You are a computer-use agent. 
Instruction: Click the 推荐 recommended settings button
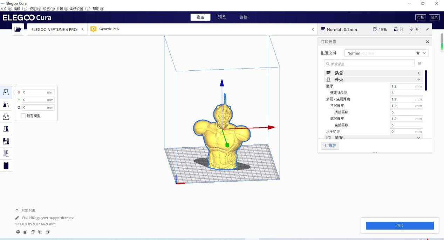pyautogui.click(x=330, y=146)
